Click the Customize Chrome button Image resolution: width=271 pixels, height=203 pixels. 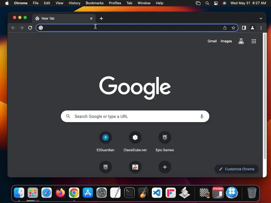tap(236, 169)
